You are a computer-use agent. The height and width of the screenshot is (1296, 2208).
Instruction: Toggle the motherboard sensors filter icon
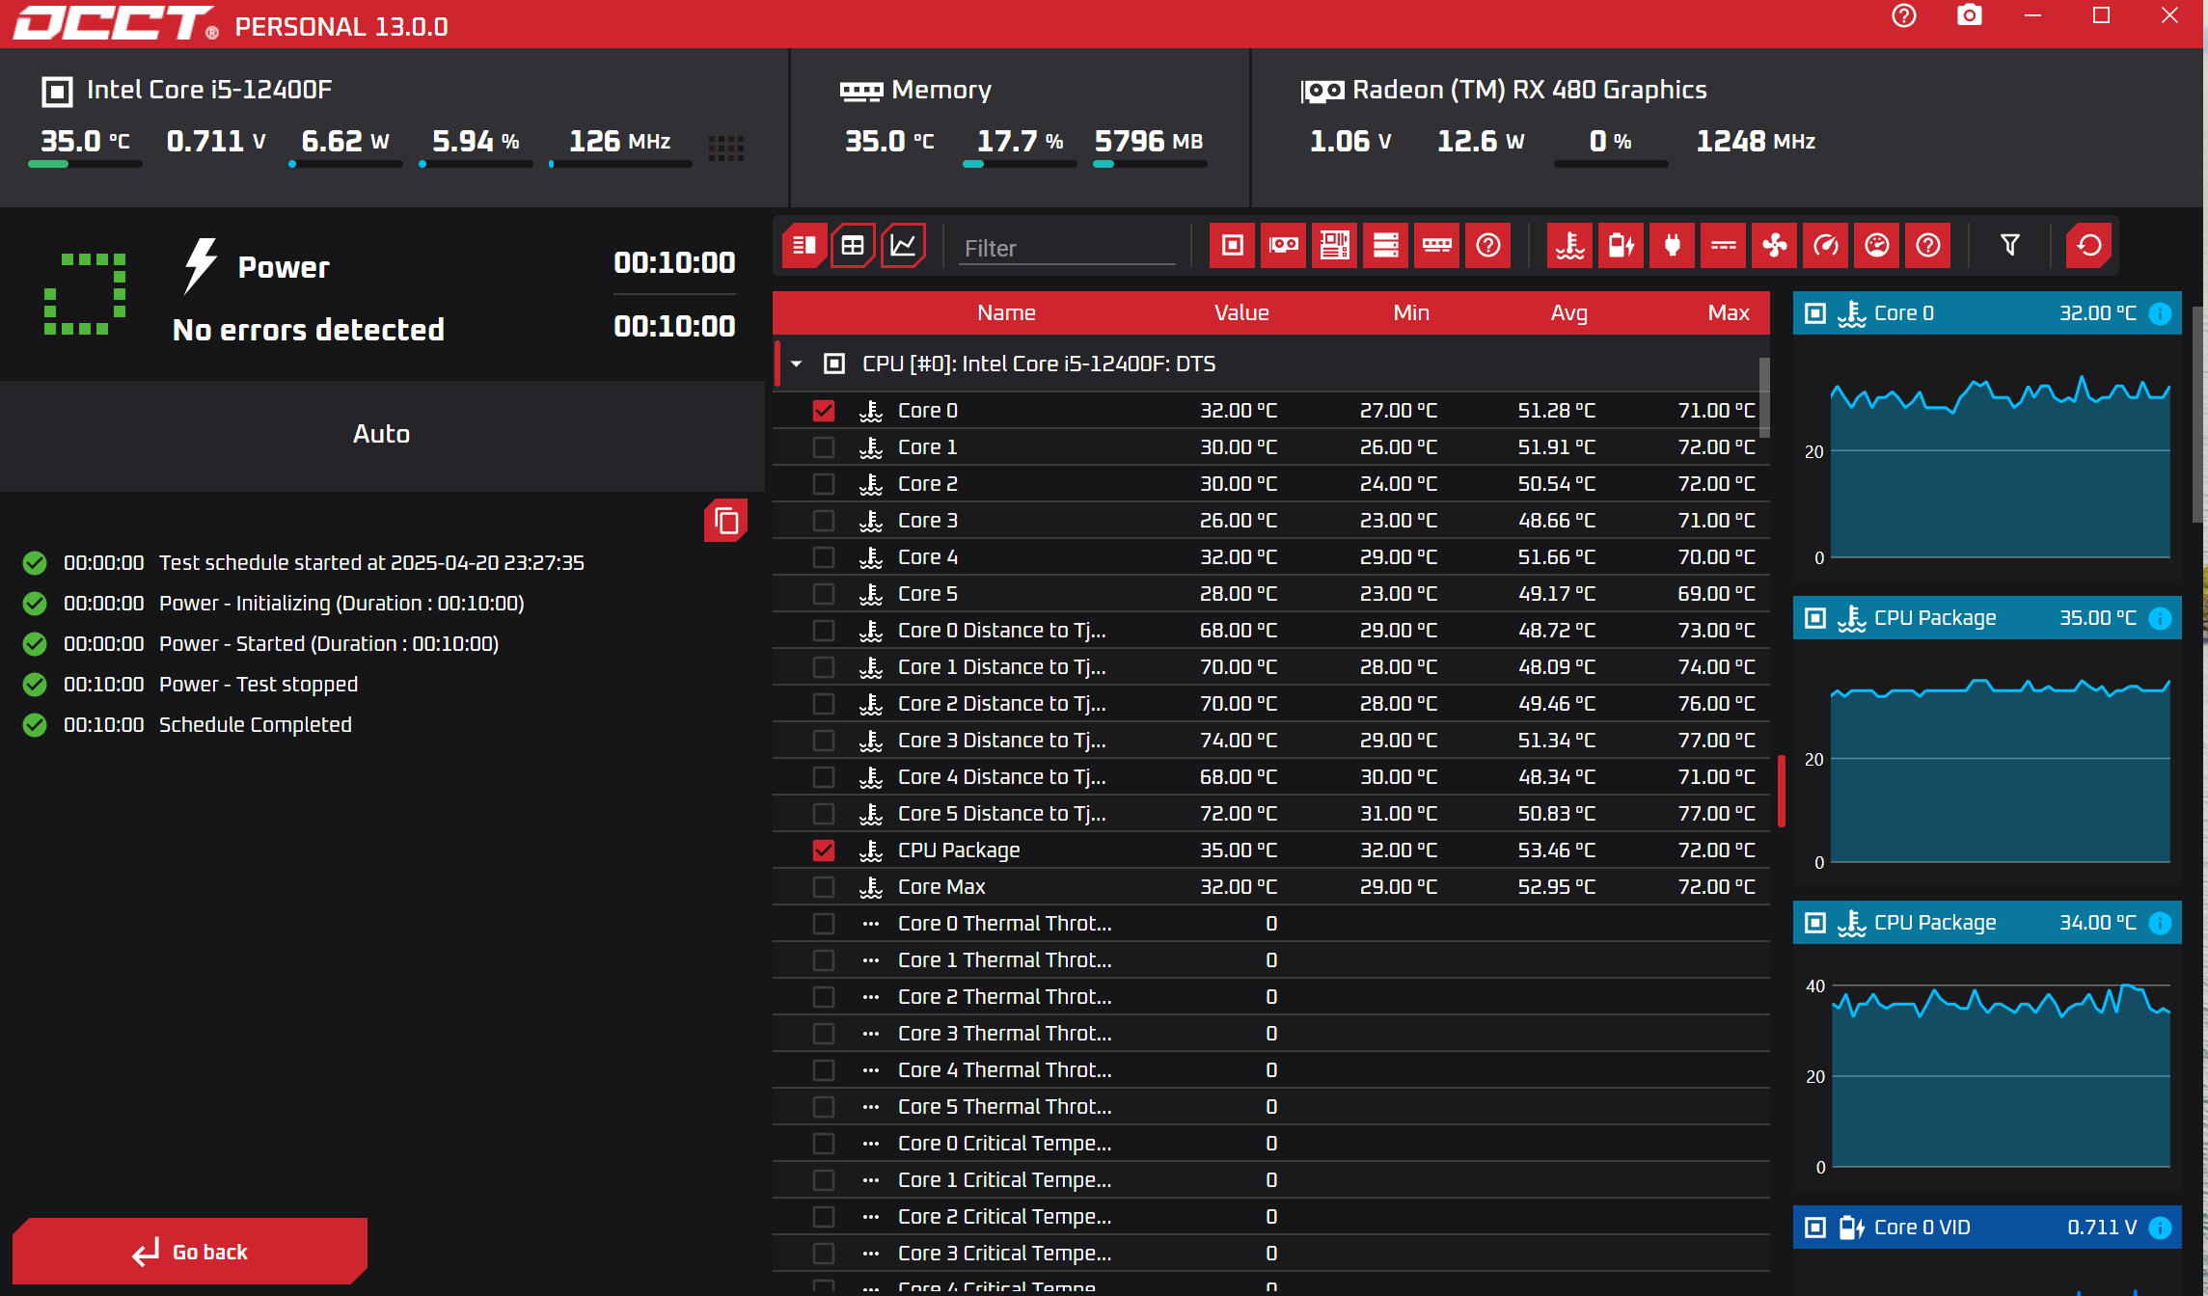pyautogui.click(x=1334, y=245)
